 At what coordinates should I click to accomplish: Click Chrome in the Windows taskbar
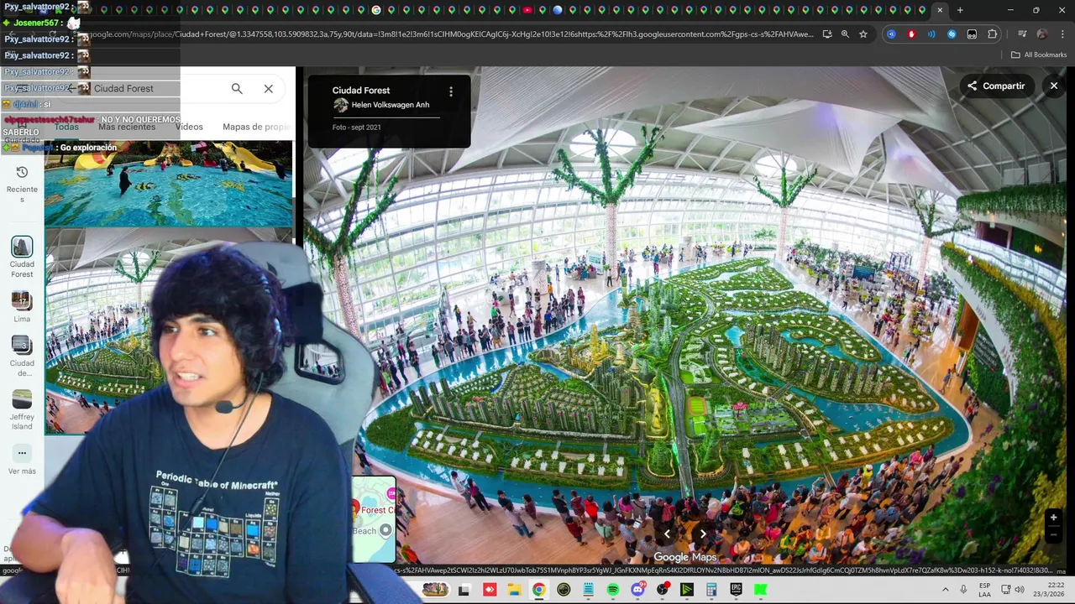pos(538,590)
